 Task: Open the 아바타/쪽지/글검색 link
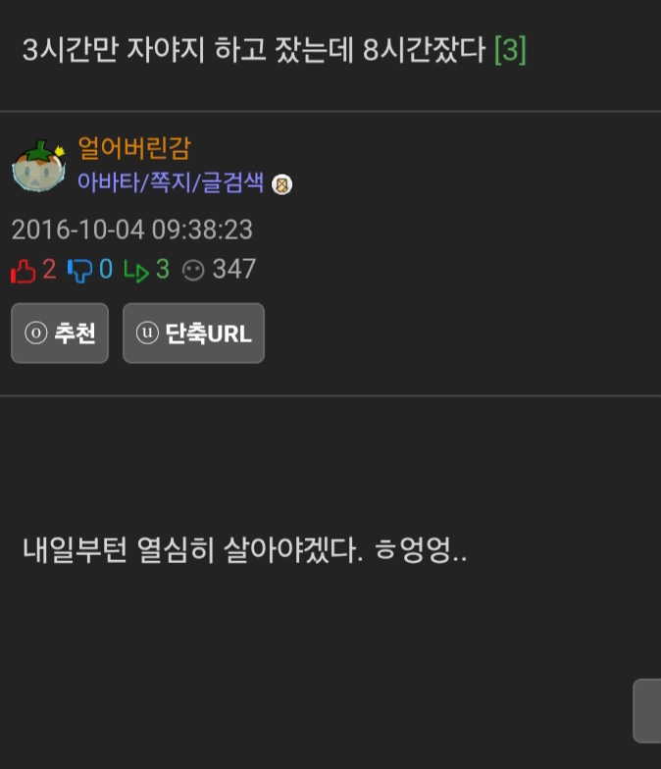click(x=171, y=182)
